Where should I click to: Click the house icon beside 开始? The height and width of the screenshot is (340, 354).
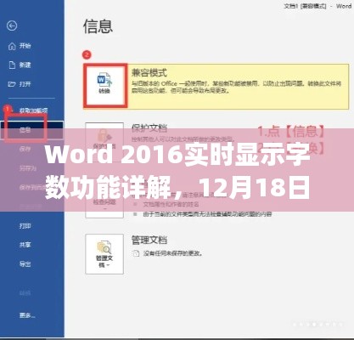[x=12, y=46]
